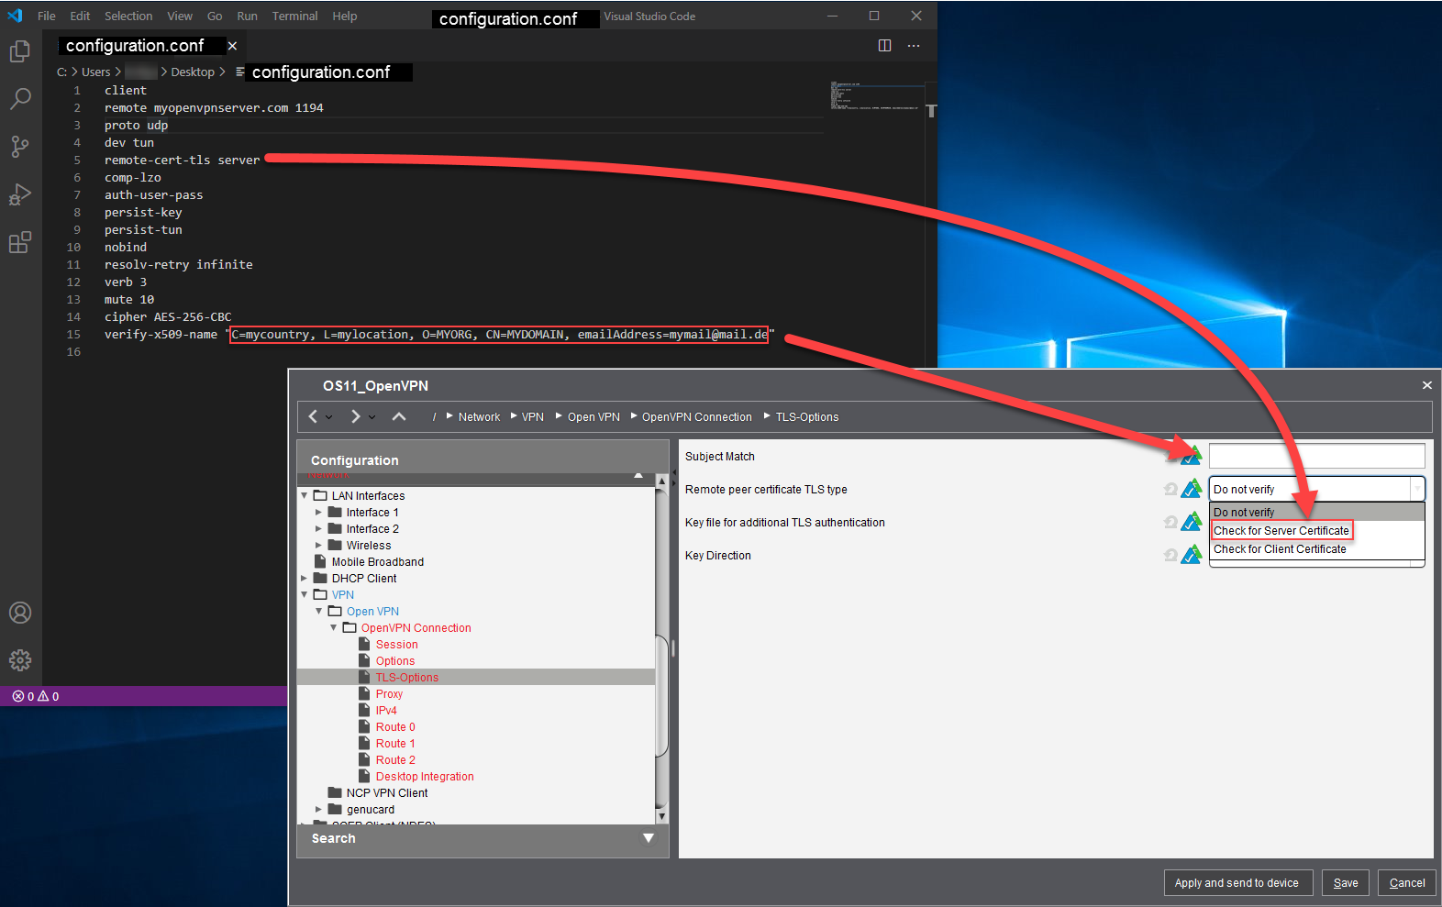1442x907 pixels.
Task: Click the Save button
Action: [1346, 883]
